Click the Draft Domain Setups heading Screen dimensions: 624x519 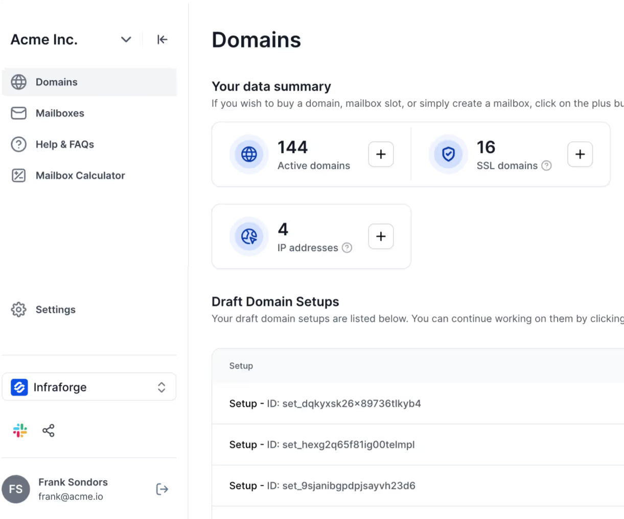275,302
